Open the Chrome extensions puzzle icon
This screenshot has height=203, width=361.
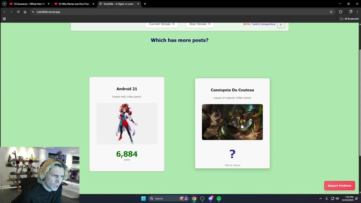coord(340,12)
